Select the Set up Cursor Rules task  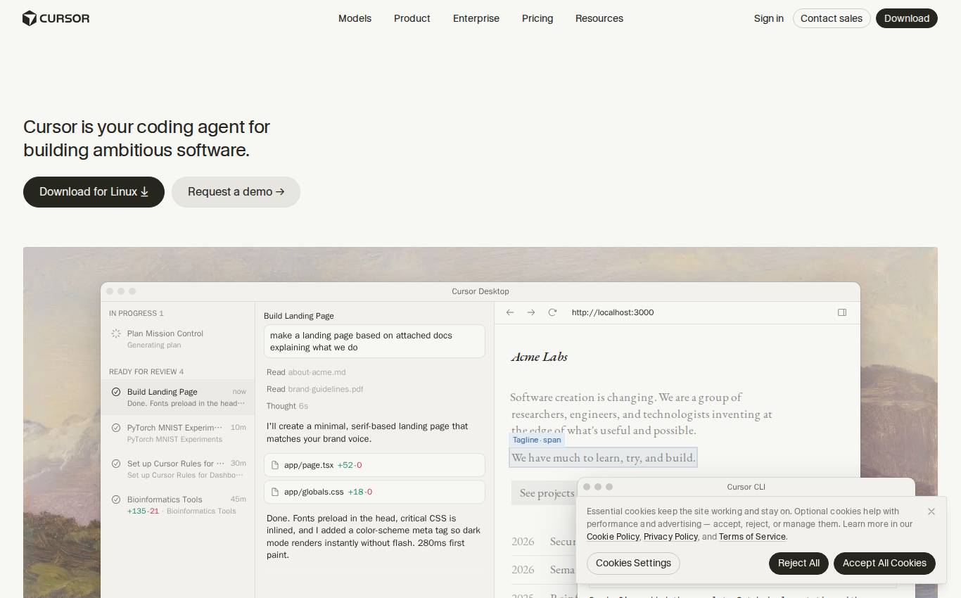coord(177,469)
